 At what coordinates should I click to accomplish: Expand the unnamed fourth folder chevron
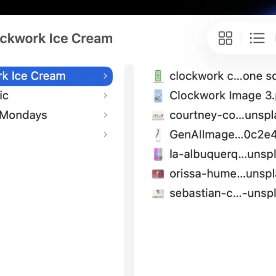point(105,134)
